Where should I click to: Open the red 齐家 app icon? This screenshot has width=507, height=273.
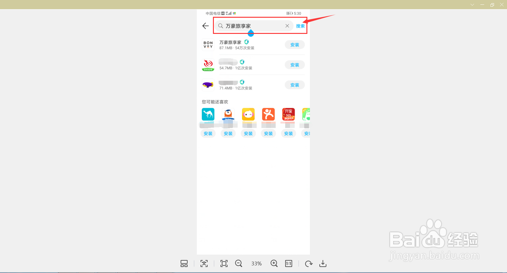(x=289, y=114)
